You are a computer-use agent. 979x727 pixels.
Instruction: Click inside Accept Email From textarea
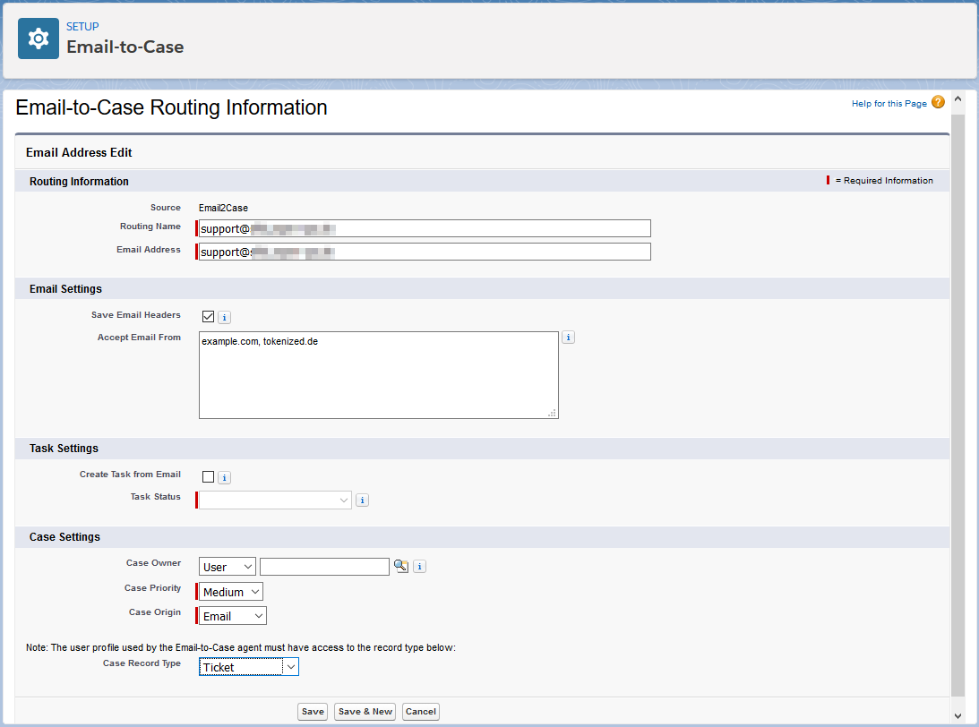pyautogui.click(x=378, y=374)
